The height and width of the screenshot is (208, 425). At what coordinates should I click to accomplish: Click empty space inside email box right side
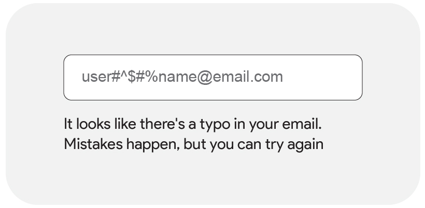coord(322,78)
